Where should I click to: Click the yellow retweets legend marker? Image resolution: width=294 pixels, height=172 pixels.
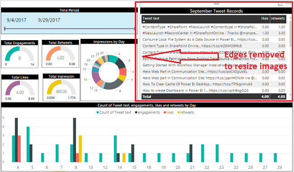179,112
